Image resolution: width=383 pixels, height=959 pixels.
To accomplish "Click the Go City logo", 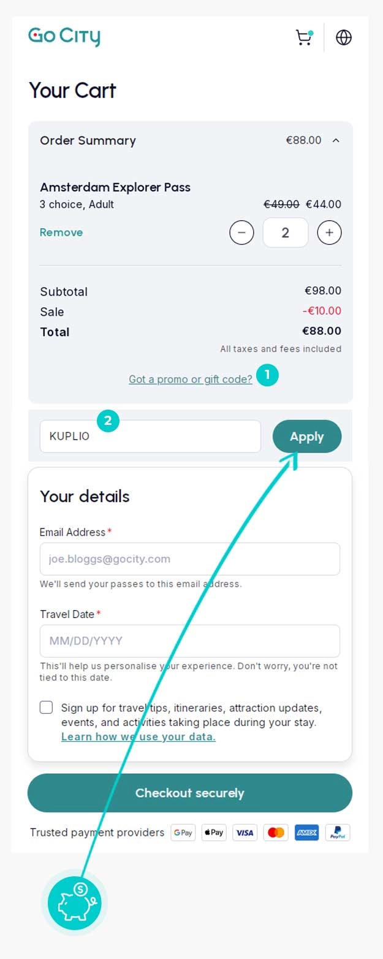I will pyautogui.click(x=64, y=37).
